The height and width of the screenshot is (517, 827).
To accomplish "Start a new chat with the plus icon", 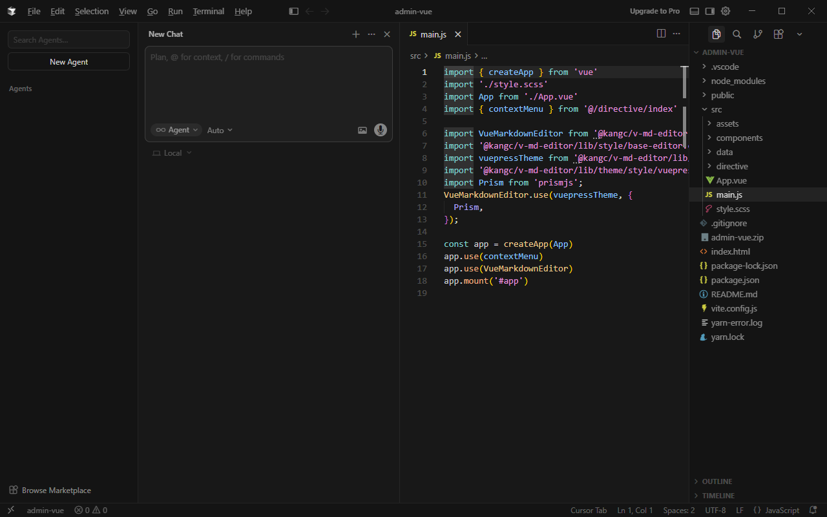I will coord(355,34).
